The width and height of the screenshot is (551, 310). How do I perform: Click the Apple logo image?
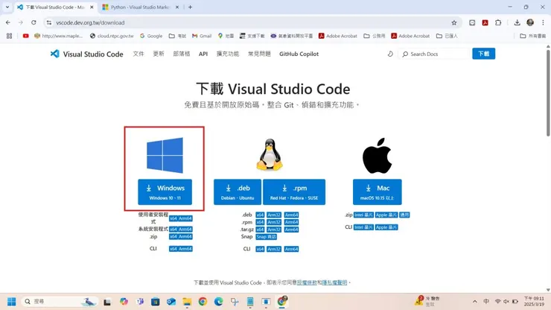[377, 156]
